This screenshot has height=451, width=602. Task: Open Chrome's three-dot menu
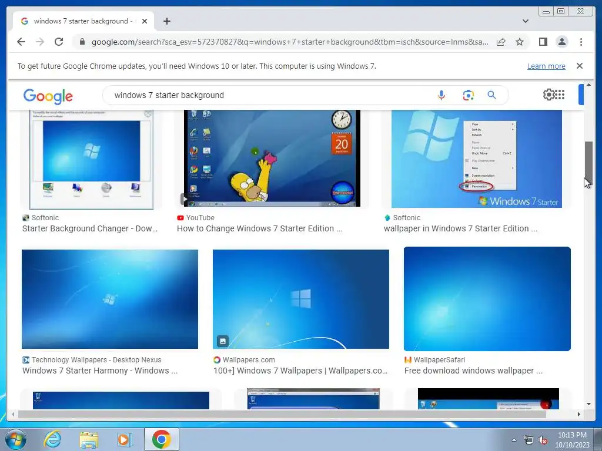click(581, 42)
